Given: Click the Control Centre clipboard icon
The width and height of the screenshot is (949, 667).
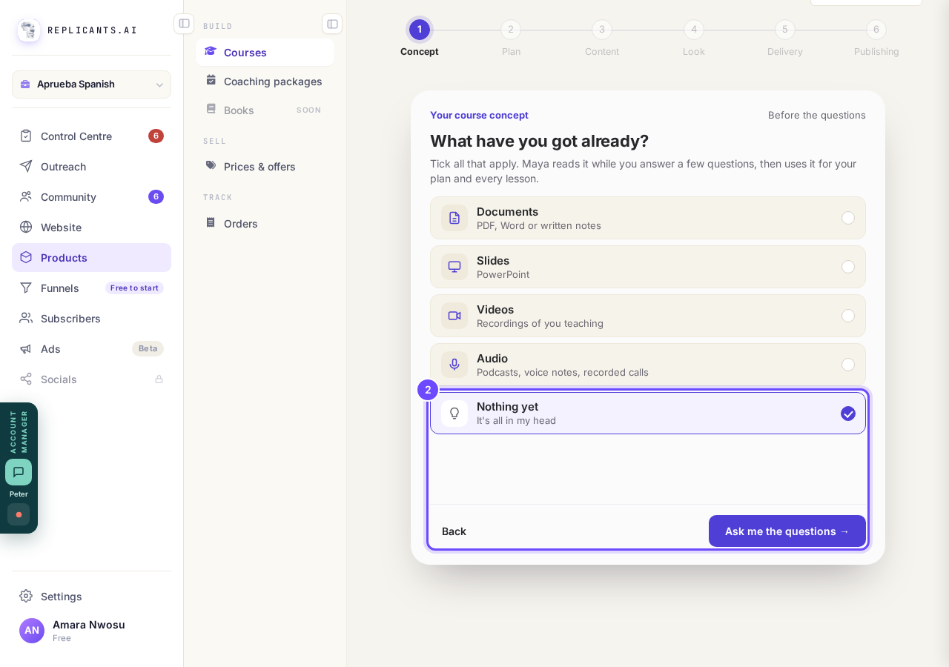Looking at the screenshot, I should point(26,136).
